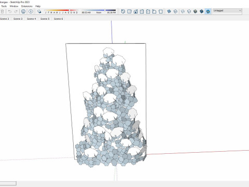This screenshot has width=249, height=187.
Task: Switch to Front view
Action: click(x=136, y=11)
